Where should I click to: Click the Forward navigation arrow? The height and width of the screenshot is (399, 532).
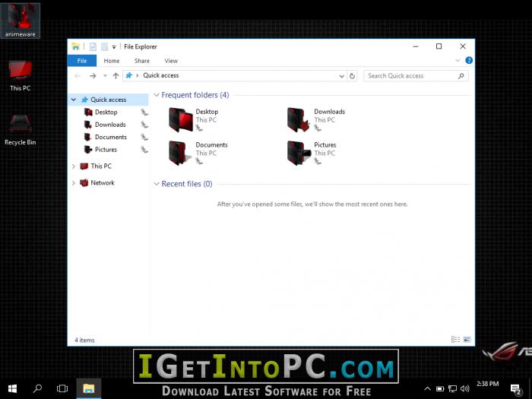click(x=93, y=76)
